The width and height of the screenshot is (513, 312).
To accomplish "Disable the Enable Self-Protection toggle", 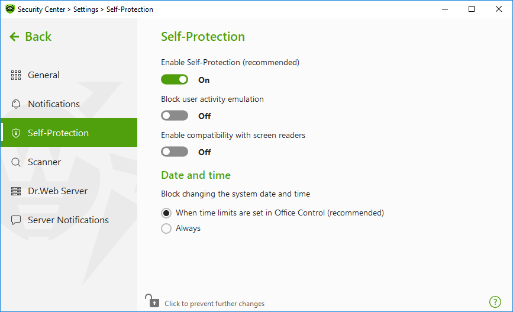I will 175,79.
